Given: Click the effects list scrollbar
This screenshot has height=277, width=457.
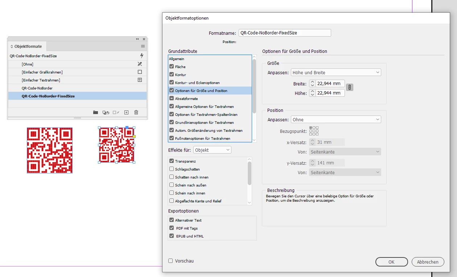Looking at the screenshot, I should tap(250, 173).
